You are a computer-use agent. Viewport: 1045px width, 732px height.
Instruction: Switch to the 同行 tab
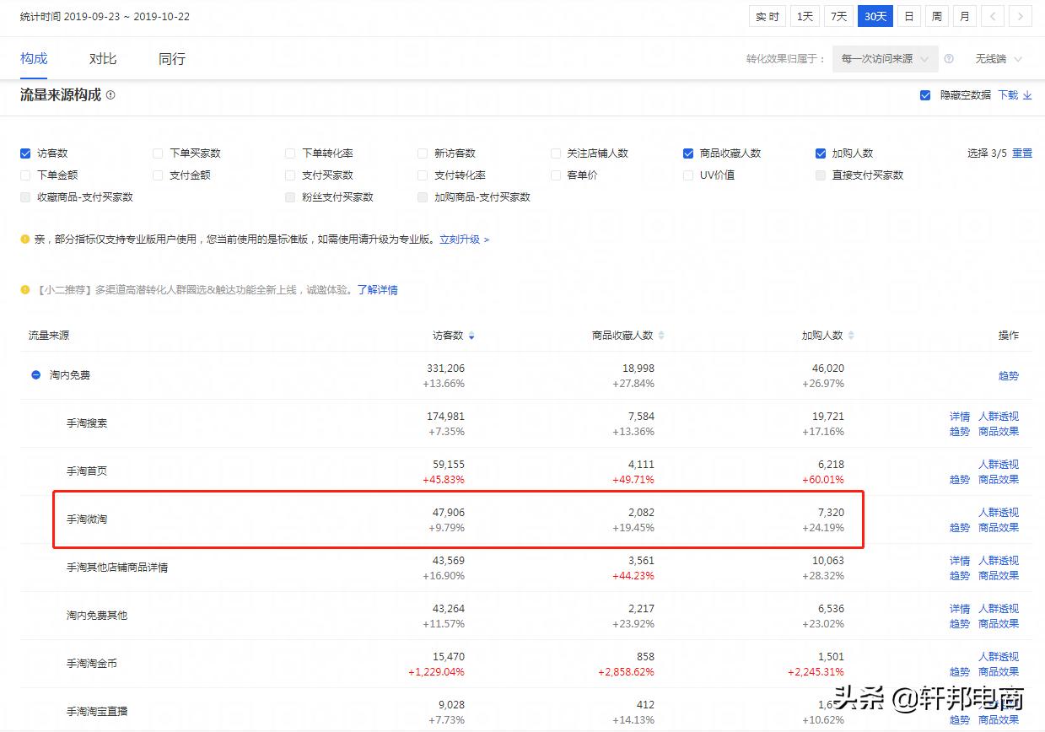[171, 58]
